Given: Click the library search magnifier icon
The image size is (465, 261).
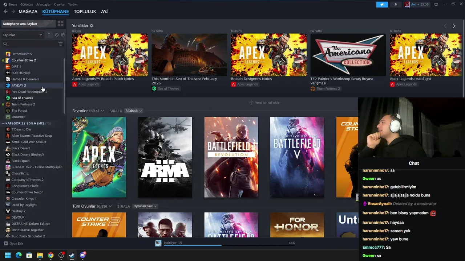Looking at the screenshot, I should pos(5,44).
